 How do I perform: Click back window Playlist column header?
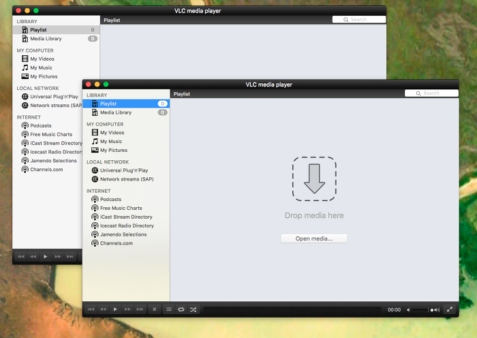pos(112,20)
